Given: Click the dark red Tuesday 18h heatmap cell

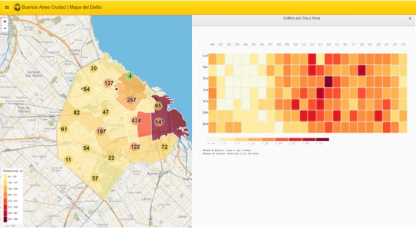Looking at the screenshot, I should pyautogui.click(x=361, y=71).
